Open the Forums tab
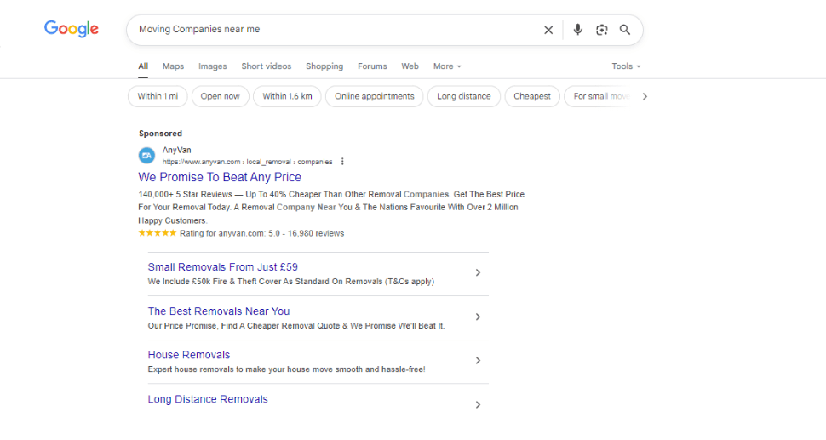Viewport: 826px width, 440px height. tap(372, 66)
